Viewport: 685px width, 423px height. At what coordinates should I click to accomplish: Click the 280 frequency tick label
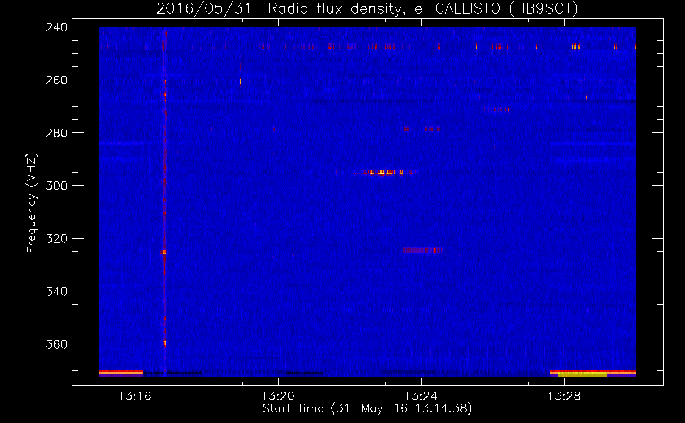57,133
